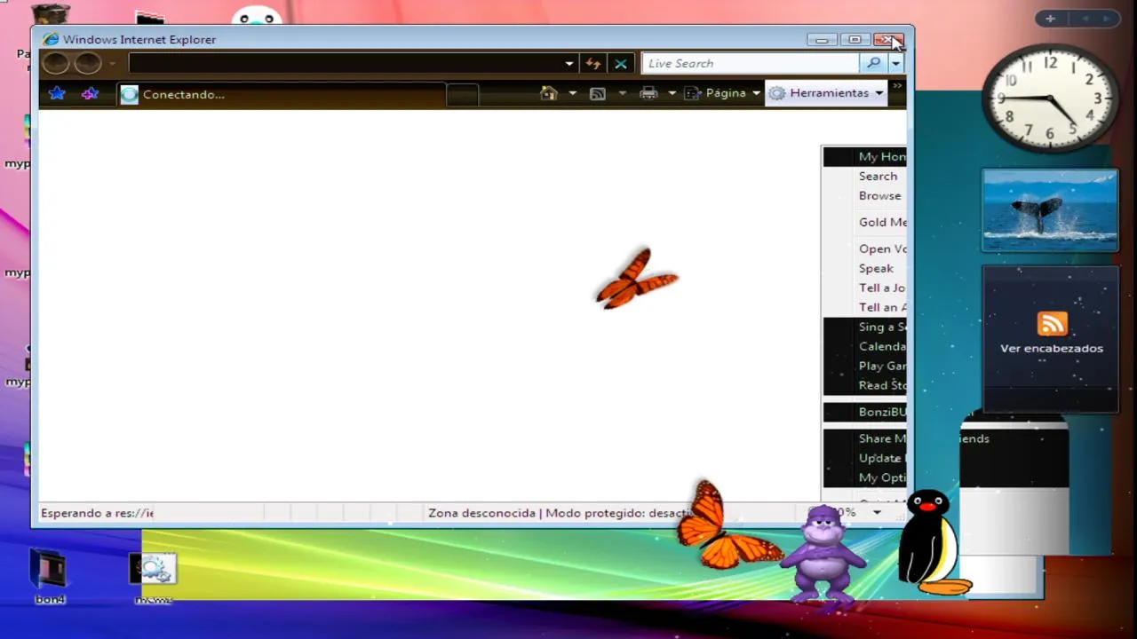
Task: Click the butterfly on the page
Action: pos(636,279)
